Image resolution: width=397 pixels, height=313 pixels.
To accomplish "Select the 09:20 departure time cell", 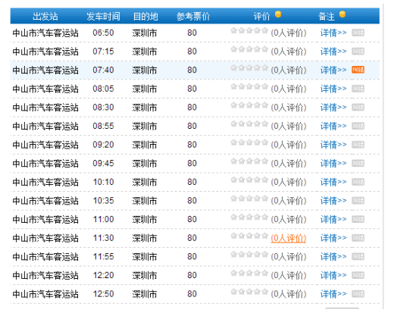I will (x=103, y=145).
